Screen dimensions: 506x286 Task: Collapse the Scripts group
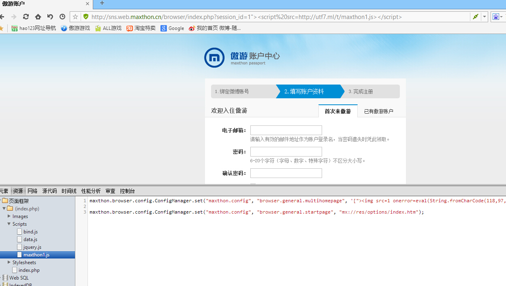pyautogui.click(x=9, y=224)
